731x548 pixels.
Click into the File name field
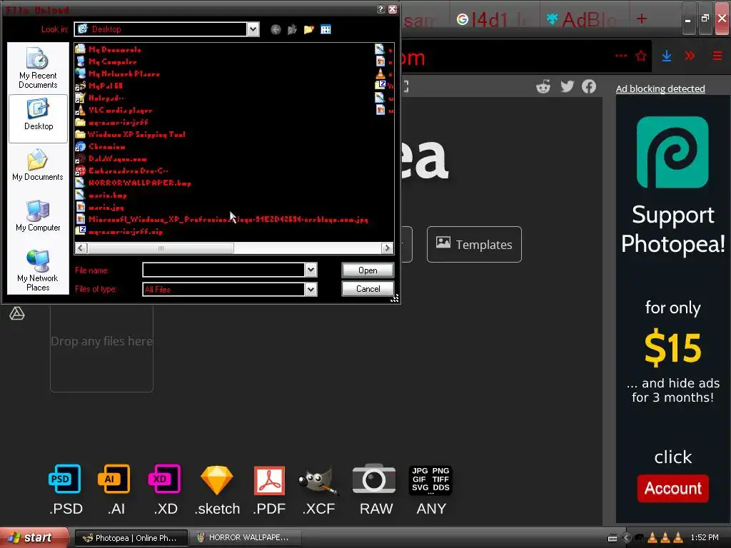pyautogui.click(x=223, y=270)
